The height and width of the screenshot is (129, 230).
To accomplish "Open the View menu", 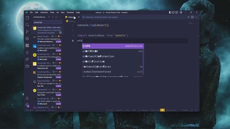I will pyautogui.click(x=52, y=13).
